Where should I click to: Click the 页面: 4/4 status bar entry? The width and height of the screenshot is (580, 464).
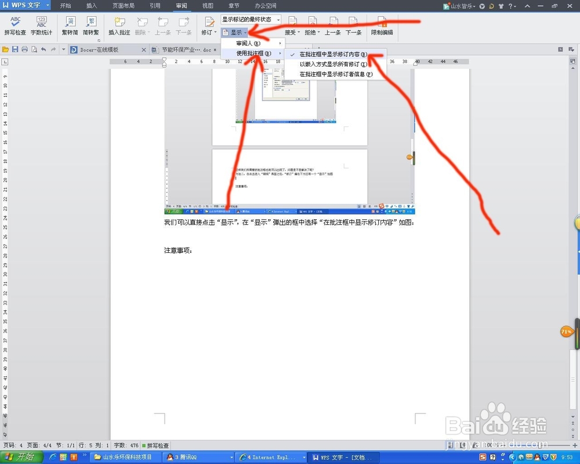click(39, 445)
